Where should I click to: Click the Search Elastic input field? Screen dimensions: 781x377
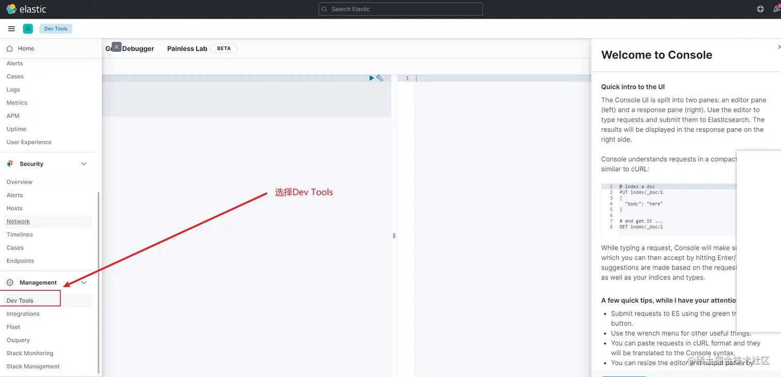(400, 9)
